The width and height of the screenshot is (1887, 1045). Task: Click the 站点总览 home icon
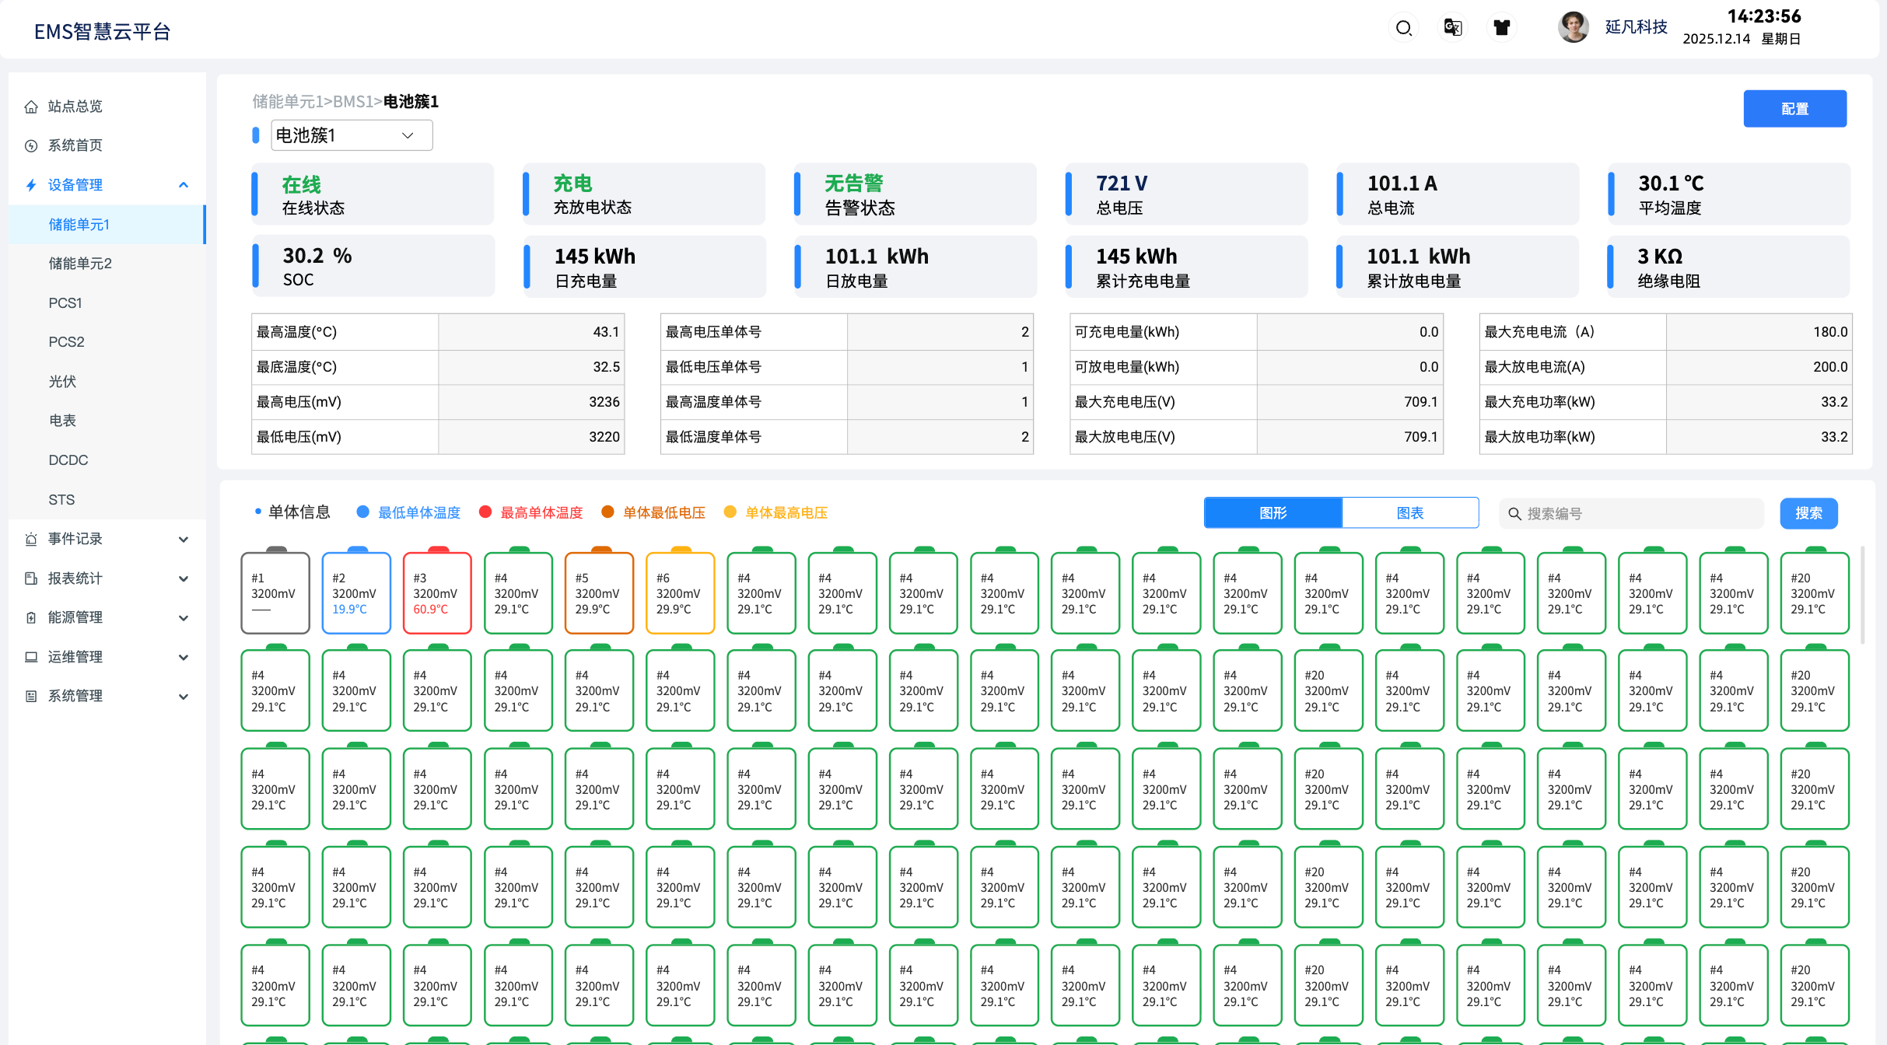(31, 107)
